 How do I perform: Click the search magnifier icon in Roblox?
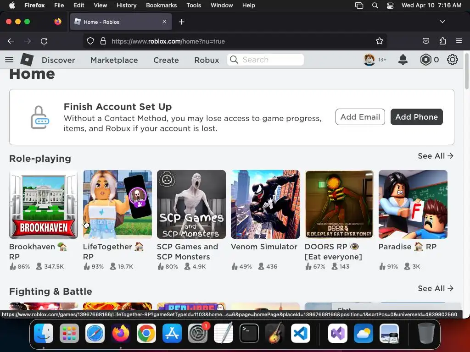coord(234,60)
